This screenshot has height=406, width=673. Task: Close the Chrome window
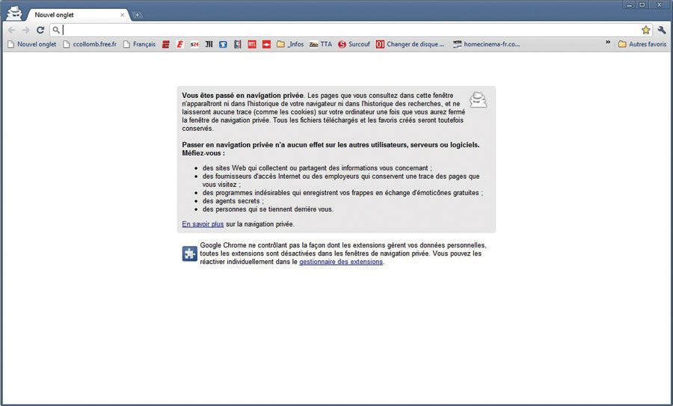click(x=660, y=5)
